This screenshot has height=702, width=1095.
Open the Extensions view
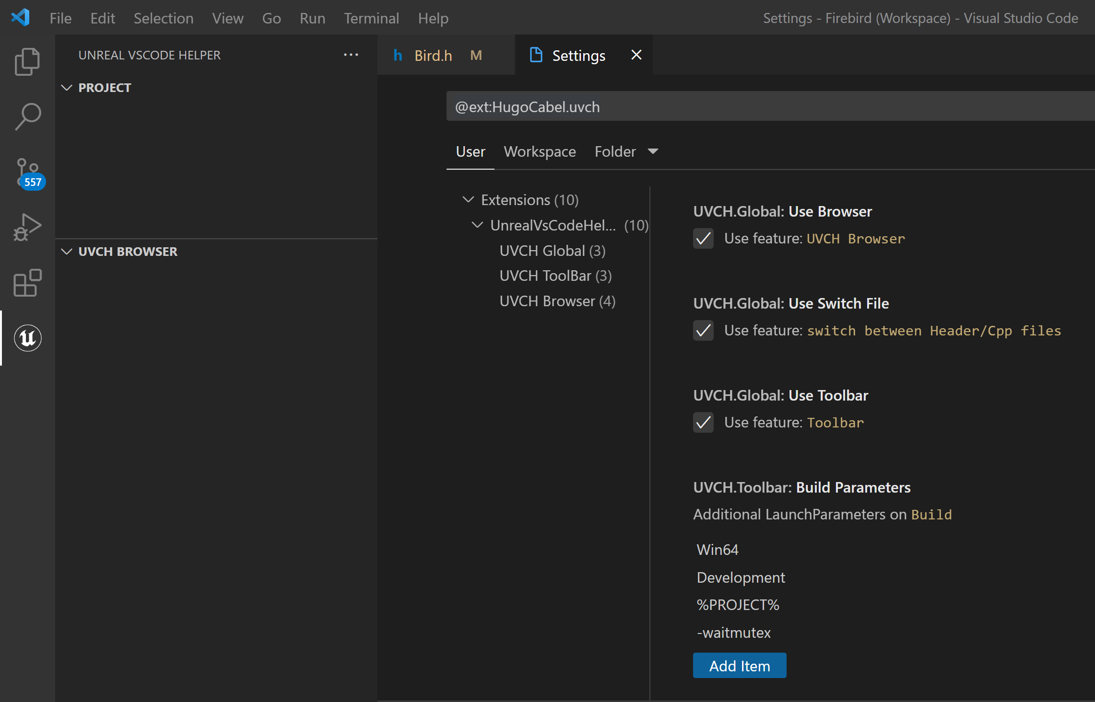click(27, 283)
